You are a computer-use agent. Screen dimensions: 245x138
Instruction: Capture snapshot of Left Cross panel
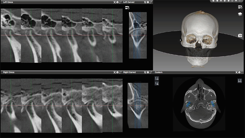point(117,2)
